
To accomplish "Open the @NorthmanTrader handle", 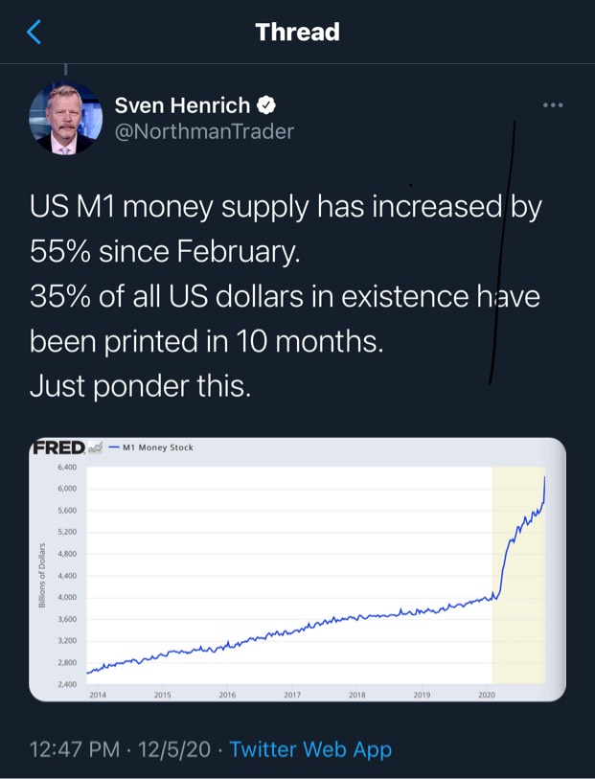I will pos(204,131).
